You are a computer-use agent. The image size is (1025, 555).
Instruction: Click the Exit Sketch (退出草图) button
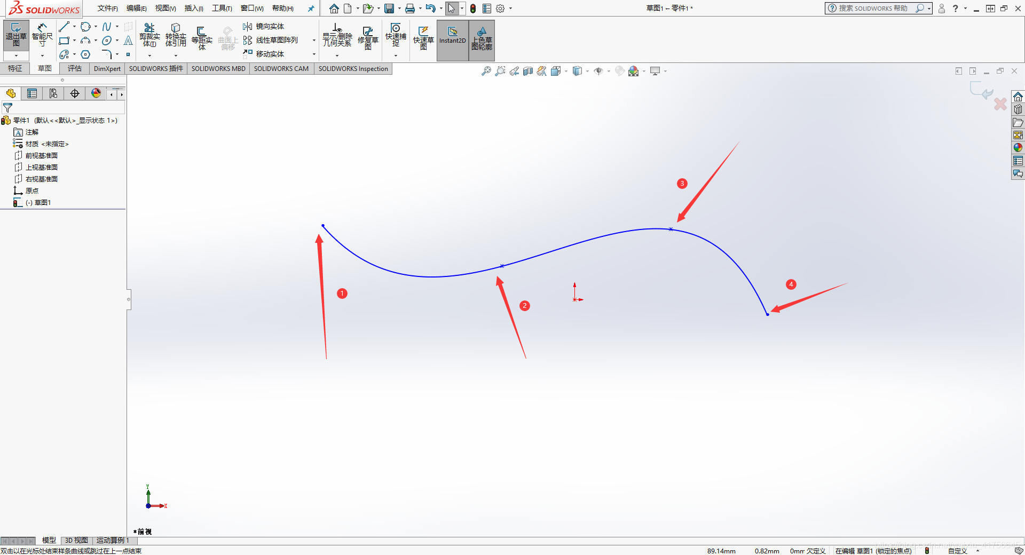click(16, 35)
